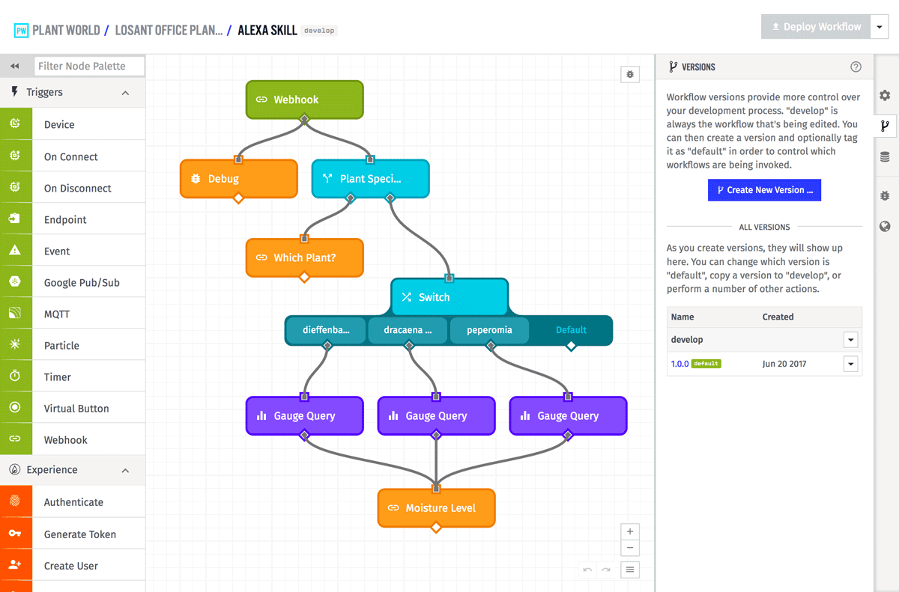Viewport: 899px width, 592px height.
Task: Switch to the Versions panel icon
Action: click(885, 126)
